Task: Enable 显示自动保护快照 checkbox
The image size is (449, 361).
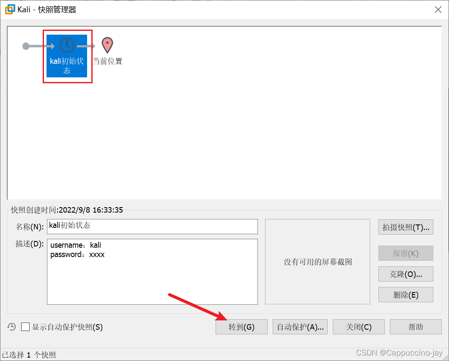Action: 25,327
